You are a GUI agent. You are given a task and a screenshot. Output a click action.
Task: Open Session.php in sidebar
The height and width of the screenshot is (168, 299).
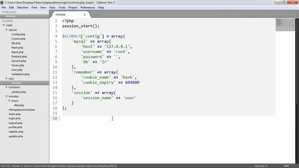(19, 61)
